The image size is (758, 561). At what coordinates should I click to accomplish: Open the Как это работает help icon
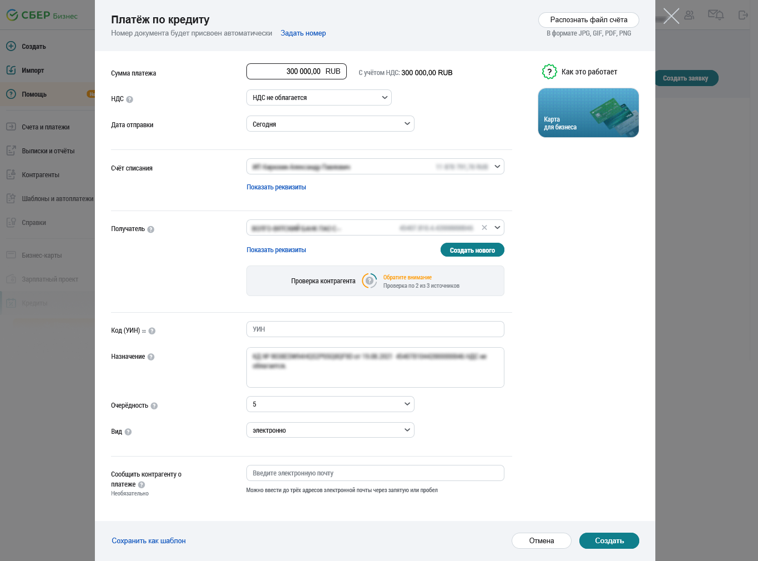click(x=549, y=72)
